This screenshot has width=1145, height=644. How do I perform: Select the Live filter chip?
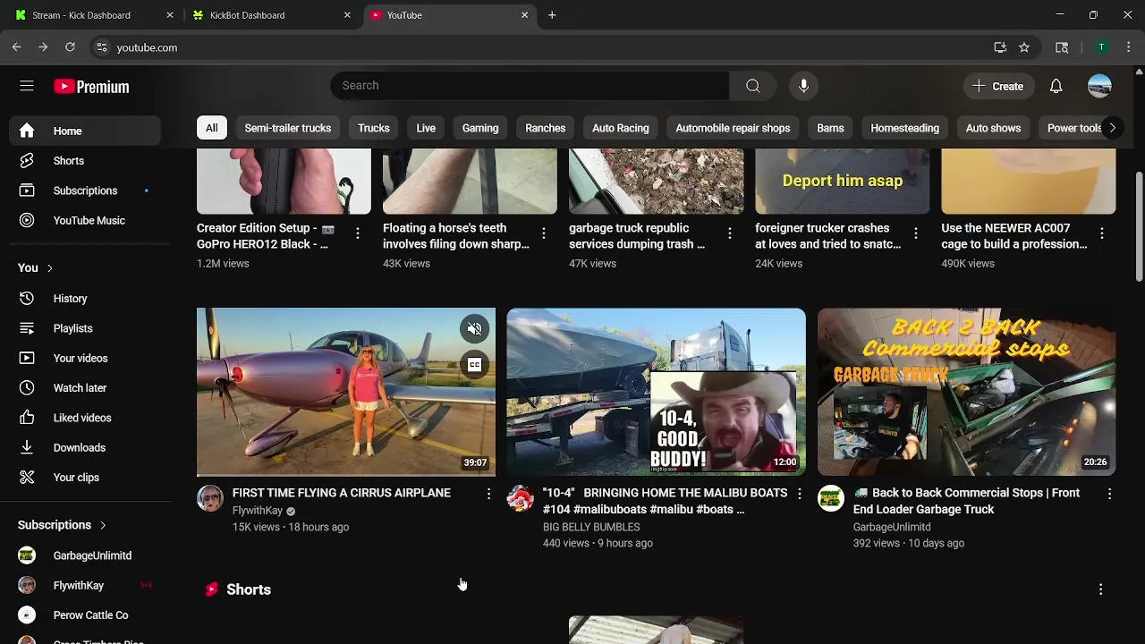[426, 128]
